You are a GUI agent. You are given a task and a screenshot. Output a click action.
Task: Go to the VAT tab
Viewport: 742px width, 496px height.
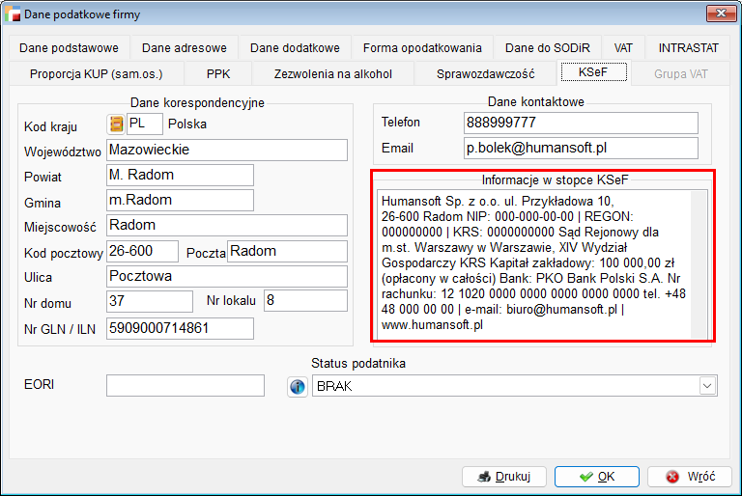coord(623,47)
